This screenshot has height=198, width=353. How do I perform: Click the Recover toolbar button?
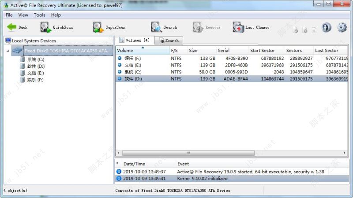pos(207,27)
